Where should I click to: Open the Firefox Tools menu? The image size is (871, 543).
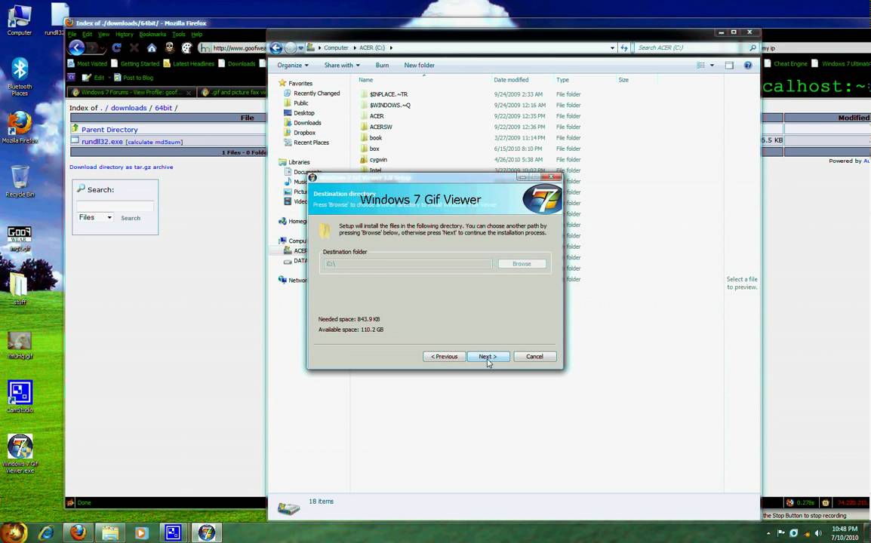(178, 35)
